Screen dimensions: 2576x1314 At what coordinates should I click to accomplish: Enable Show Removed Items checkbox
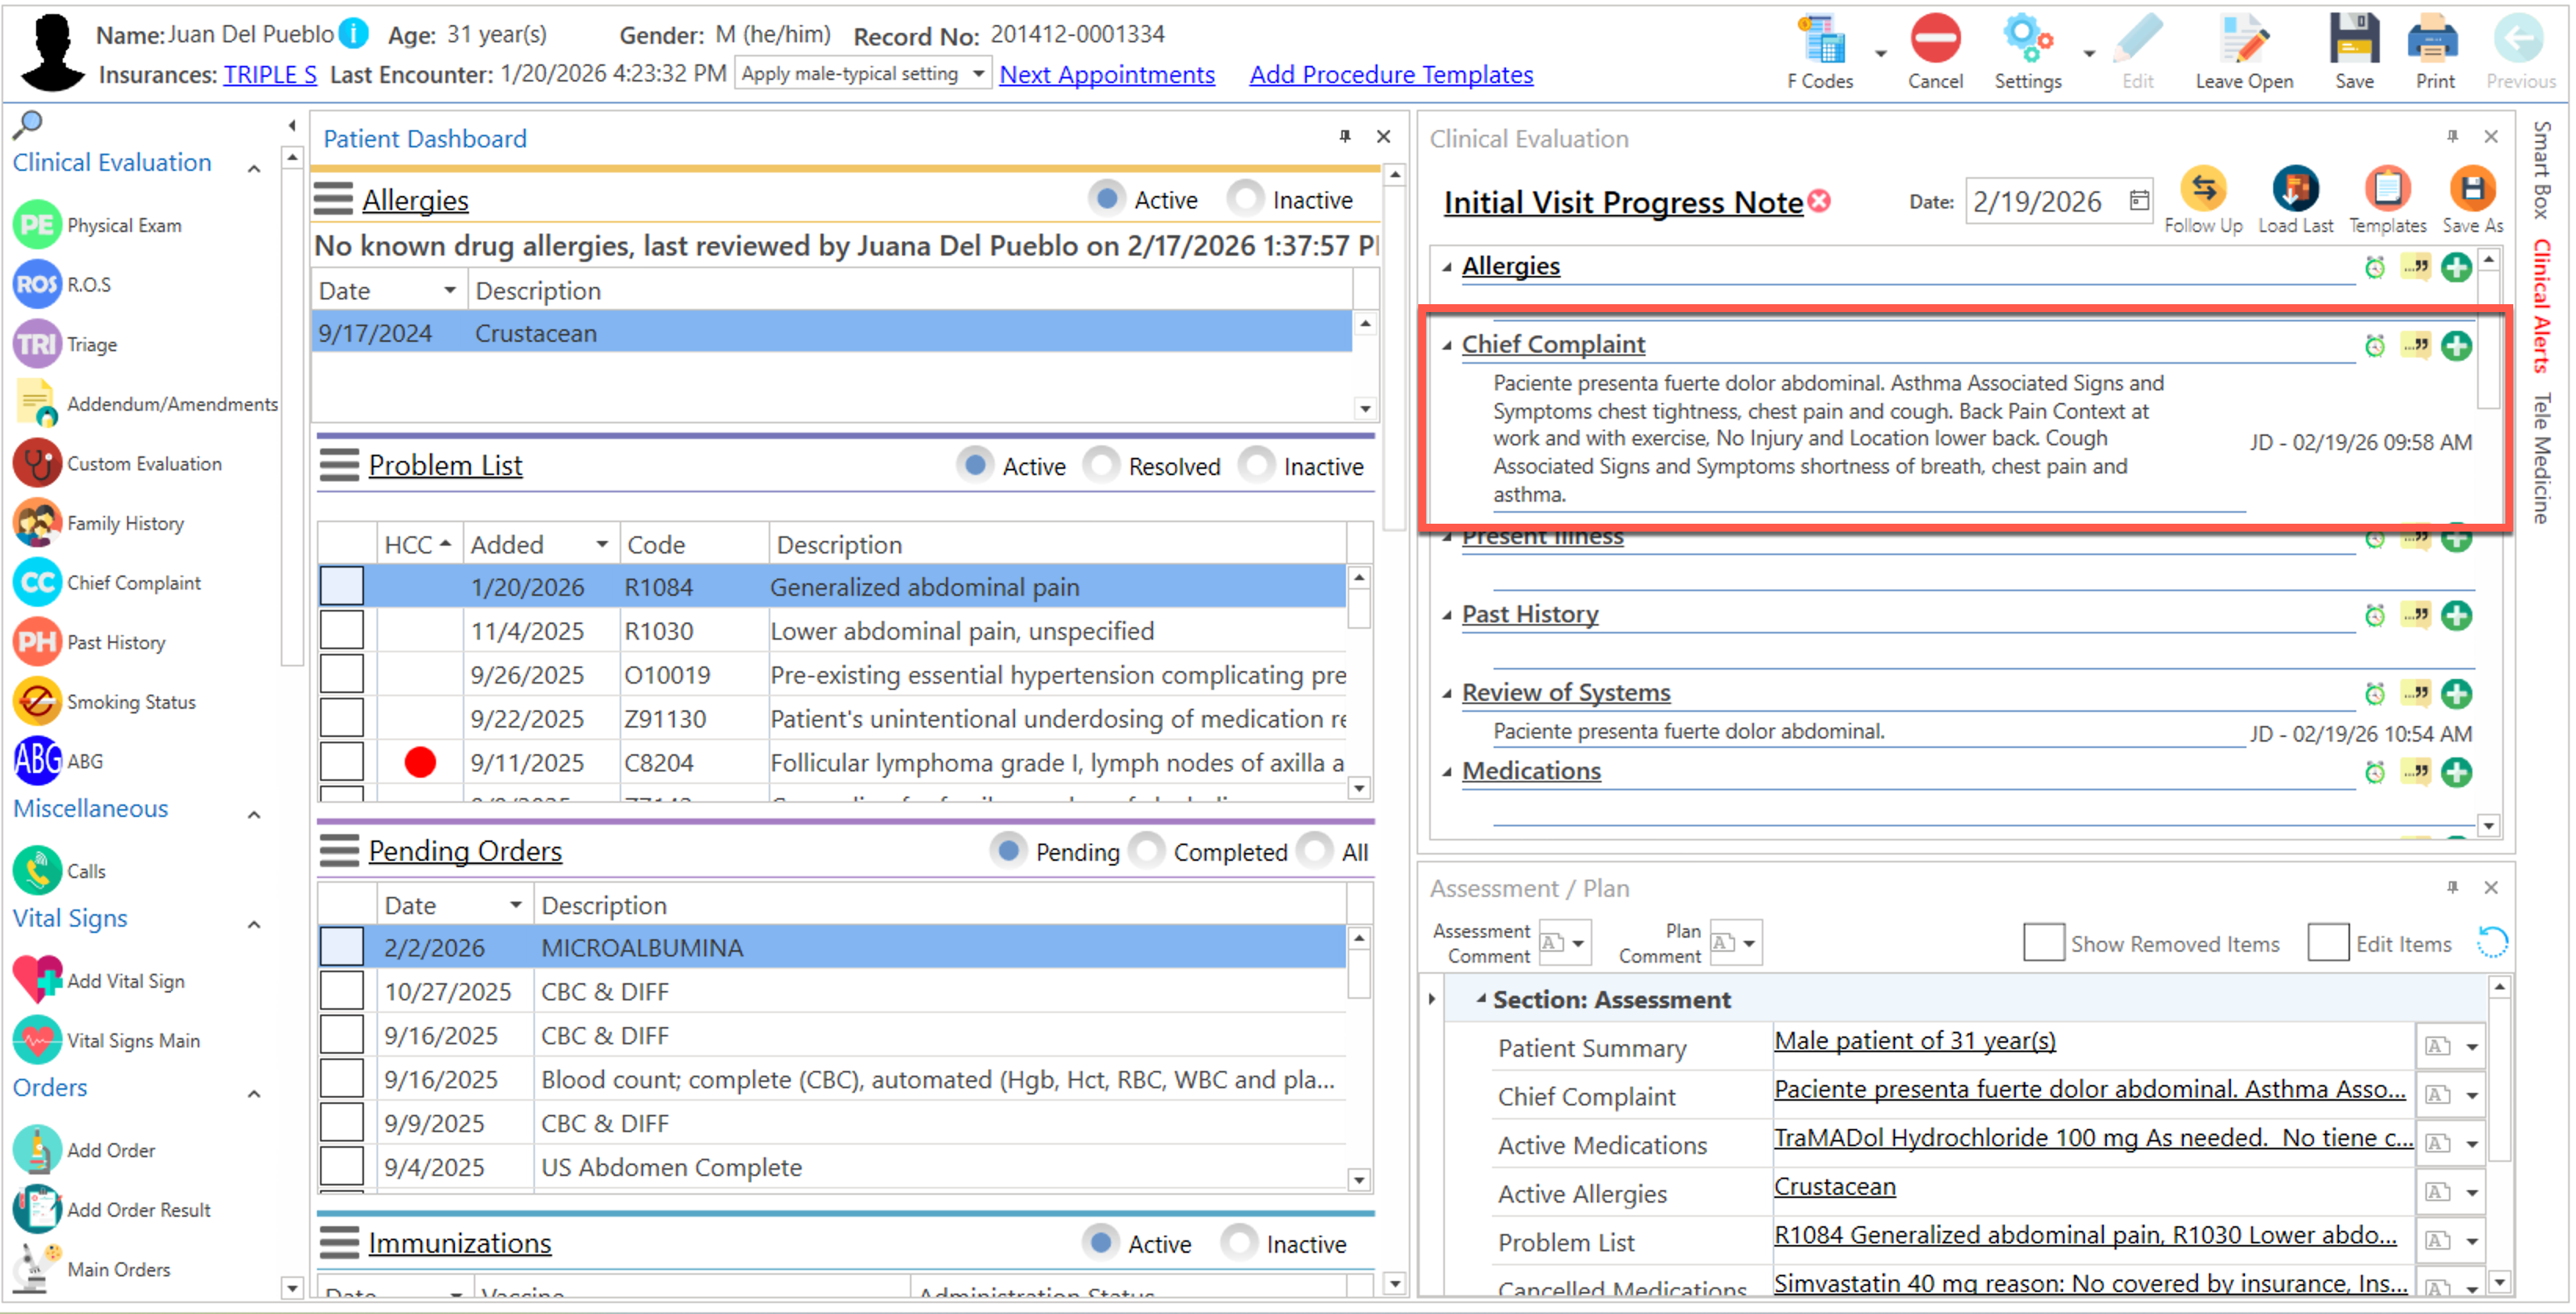click(x=2043, y=942)
